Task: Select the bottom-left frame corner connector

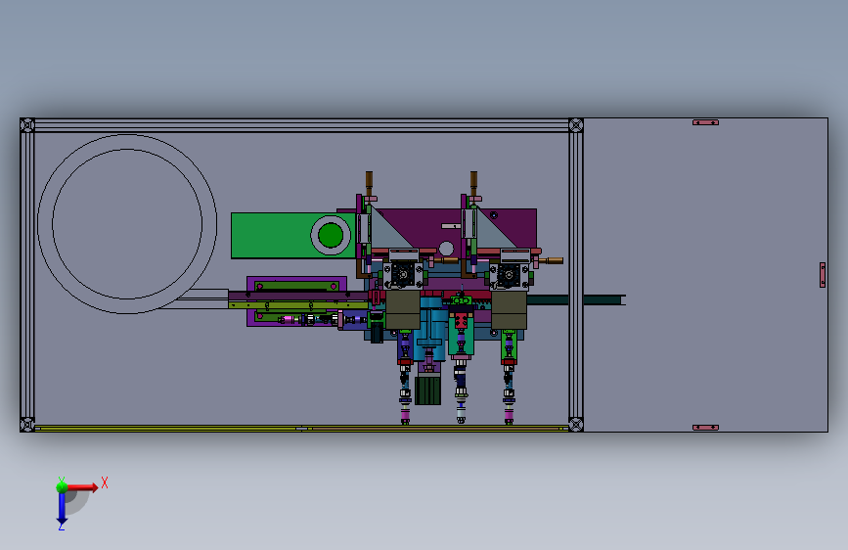Action: click(27, 424)
